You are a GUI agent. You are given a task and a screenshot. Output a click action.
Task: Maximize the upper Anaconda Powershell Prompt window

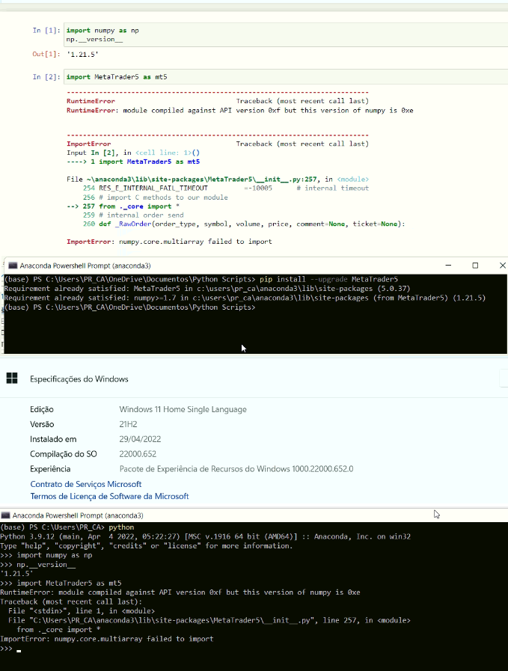475,266
